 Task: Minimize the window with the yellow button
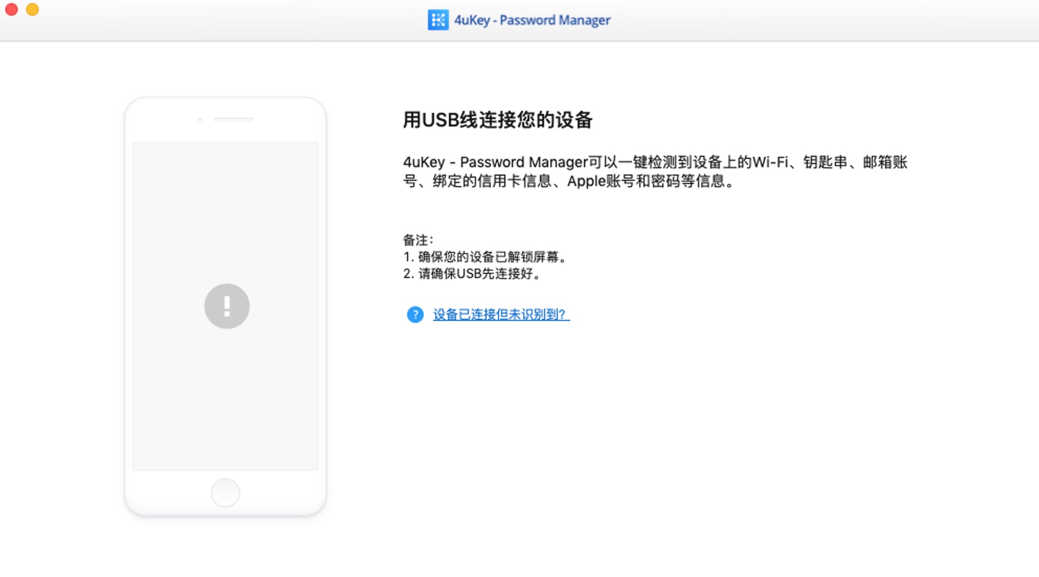32,9
